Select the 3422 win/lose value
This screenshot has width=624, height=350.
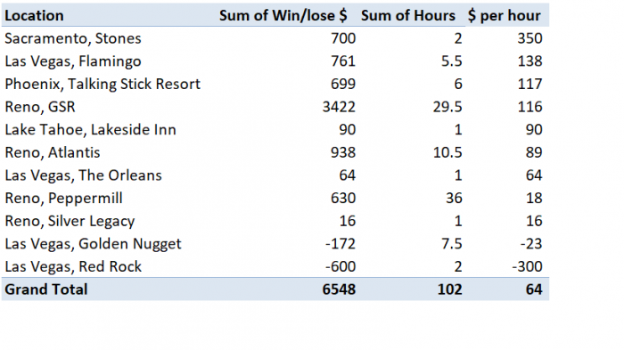point(339,107)
